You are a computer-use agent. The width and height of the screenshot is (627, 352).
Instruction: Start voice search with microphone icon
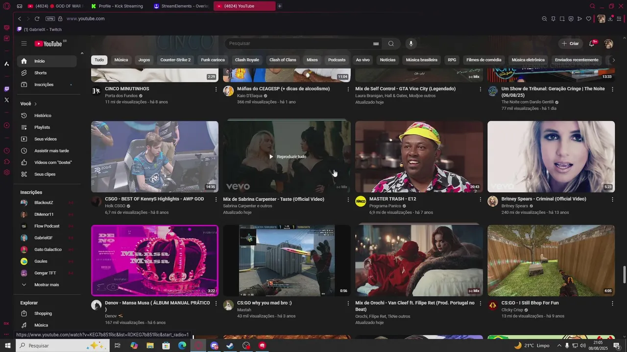pos(411,44)
